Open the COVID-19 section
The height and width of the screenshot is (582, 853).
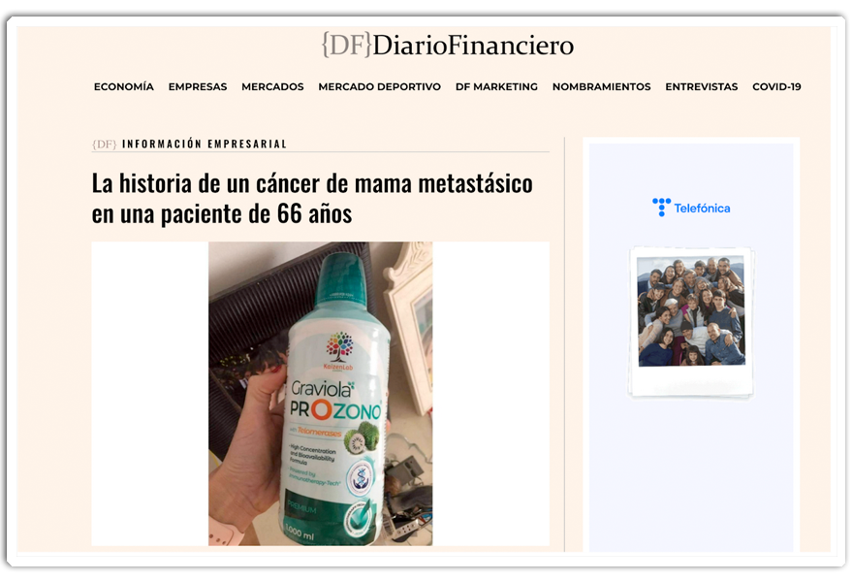pos(776,86)
